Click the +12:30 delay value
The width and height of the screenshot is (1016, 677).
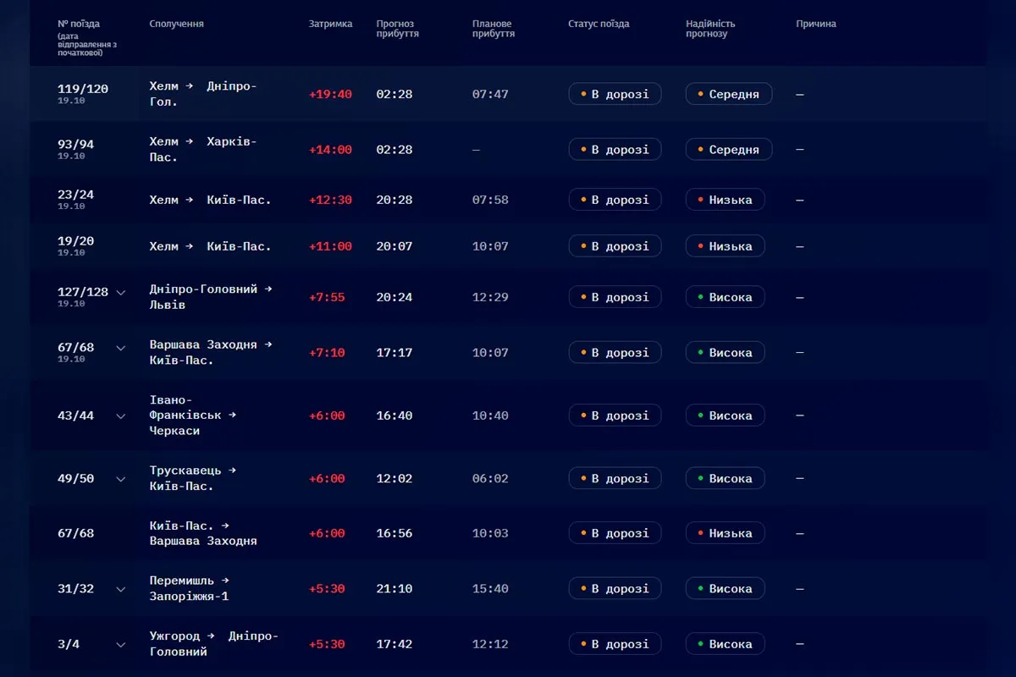click(x=330, y=201)
